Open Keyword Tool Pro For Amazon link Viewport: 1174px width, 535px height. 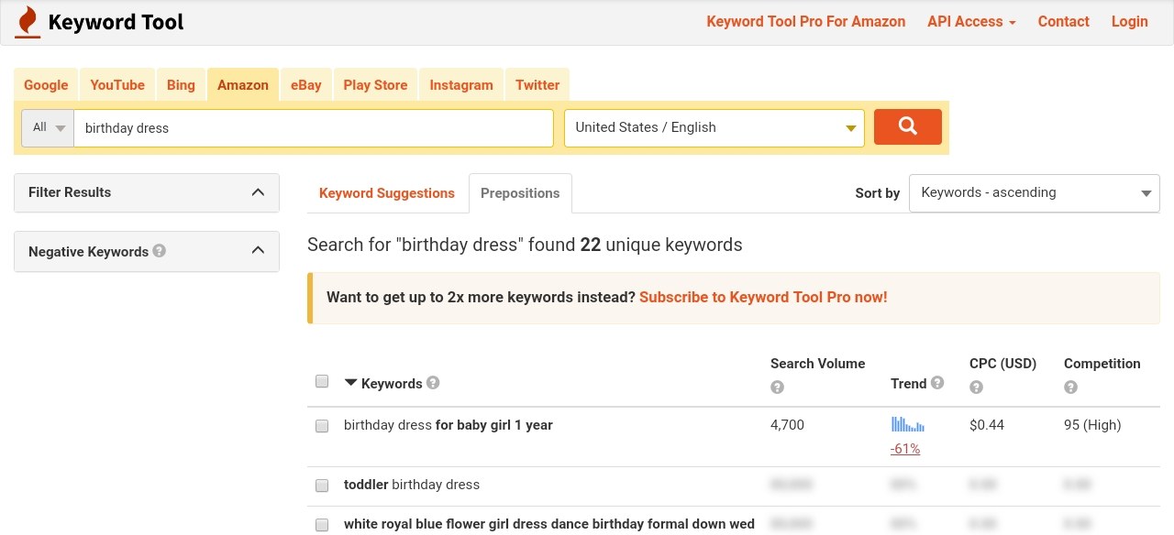[805, 22]
